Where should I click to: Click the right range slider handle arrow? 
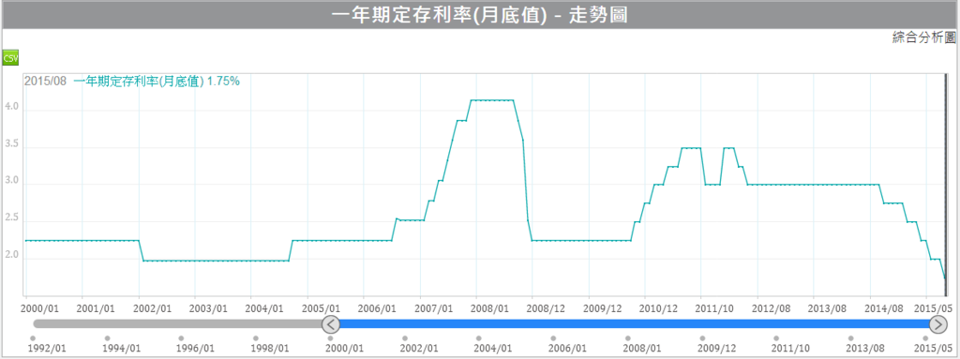[937, 324]
